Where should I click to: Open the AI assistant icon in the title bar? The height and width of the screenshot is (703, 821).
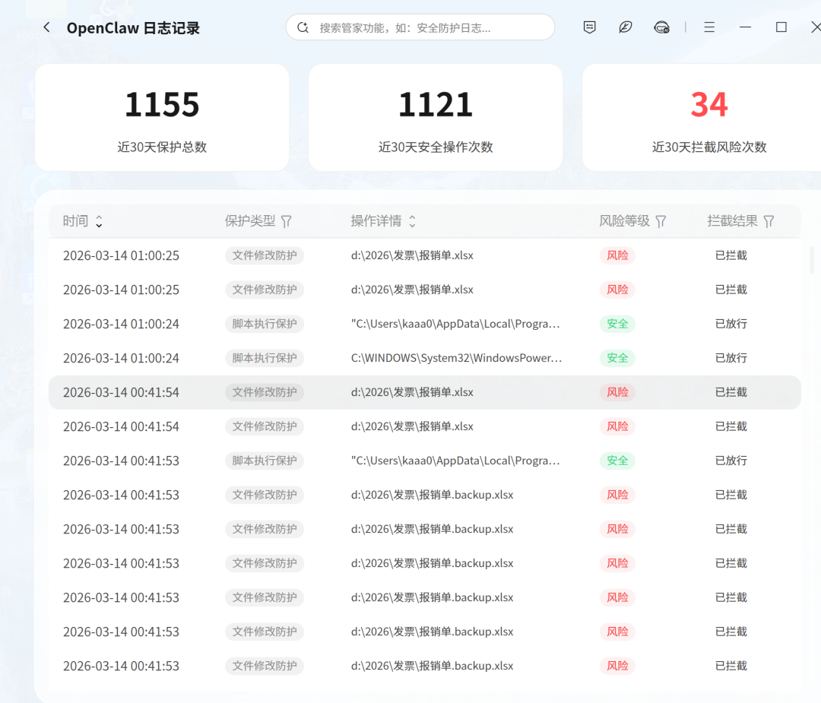661,27
